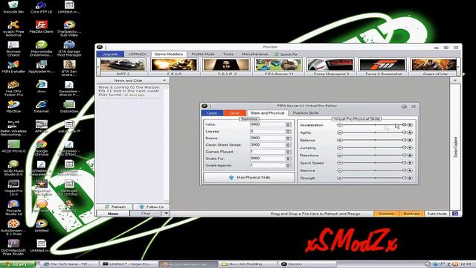
Task: Switch to the Profile Mods tab
Action: tap(203, 54)
